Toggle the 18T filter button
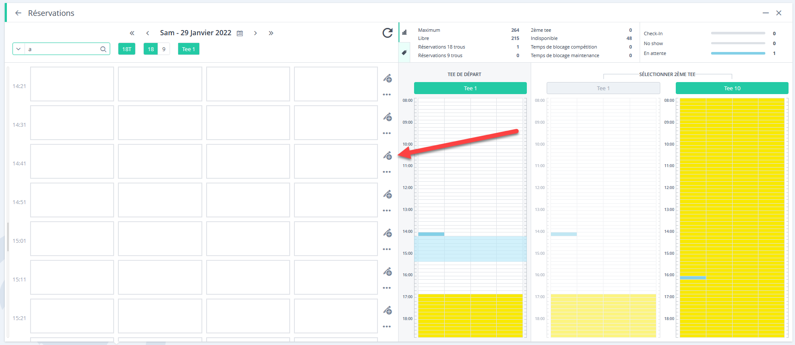Screen dimensions: 795x345 click(127, 49)
